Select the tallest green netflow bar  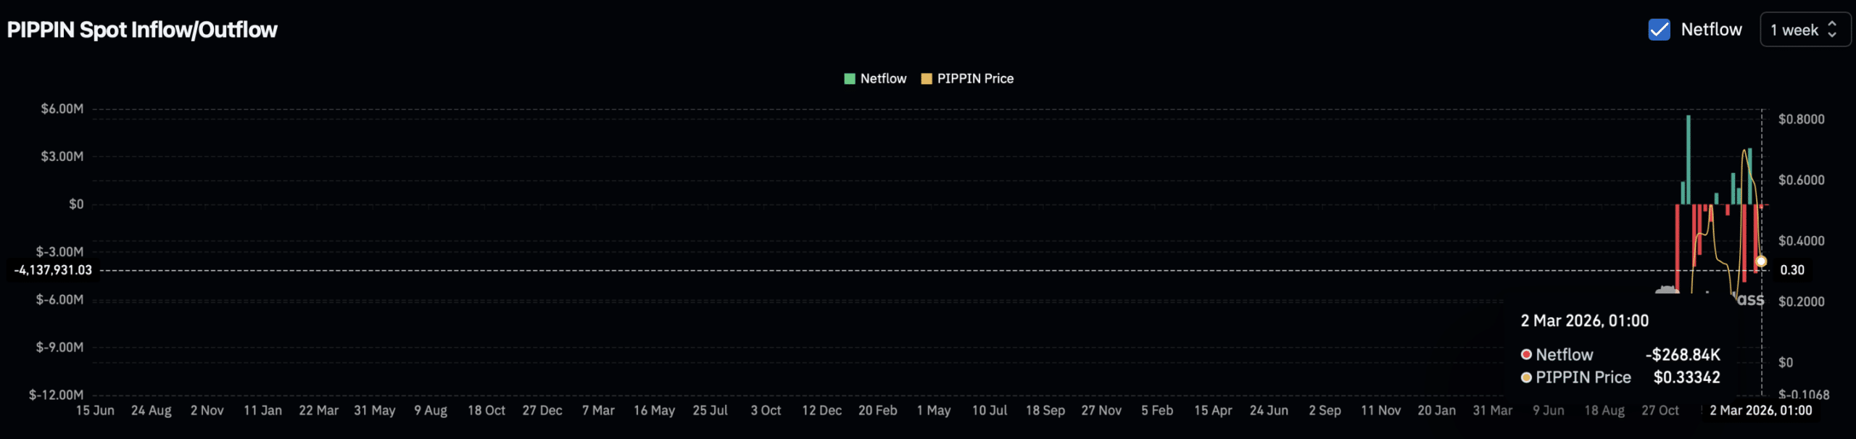[x=1688, y=159]
